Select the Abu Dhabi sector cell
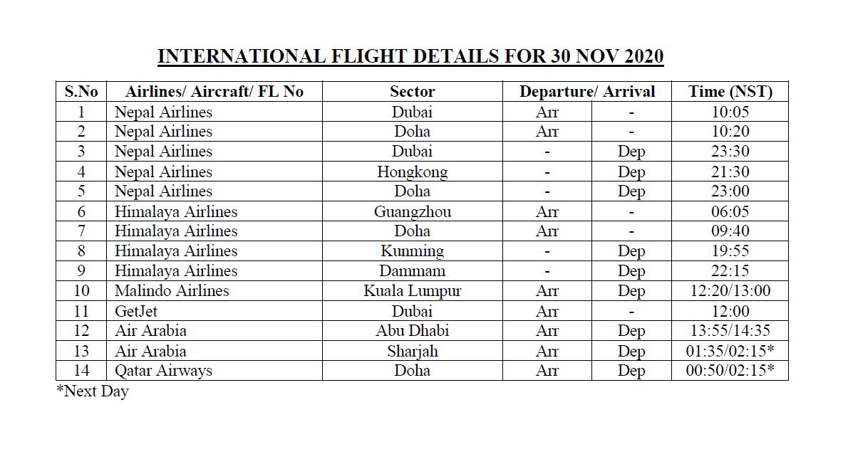This screenshot has width=843, height=469. pos(412,331)
